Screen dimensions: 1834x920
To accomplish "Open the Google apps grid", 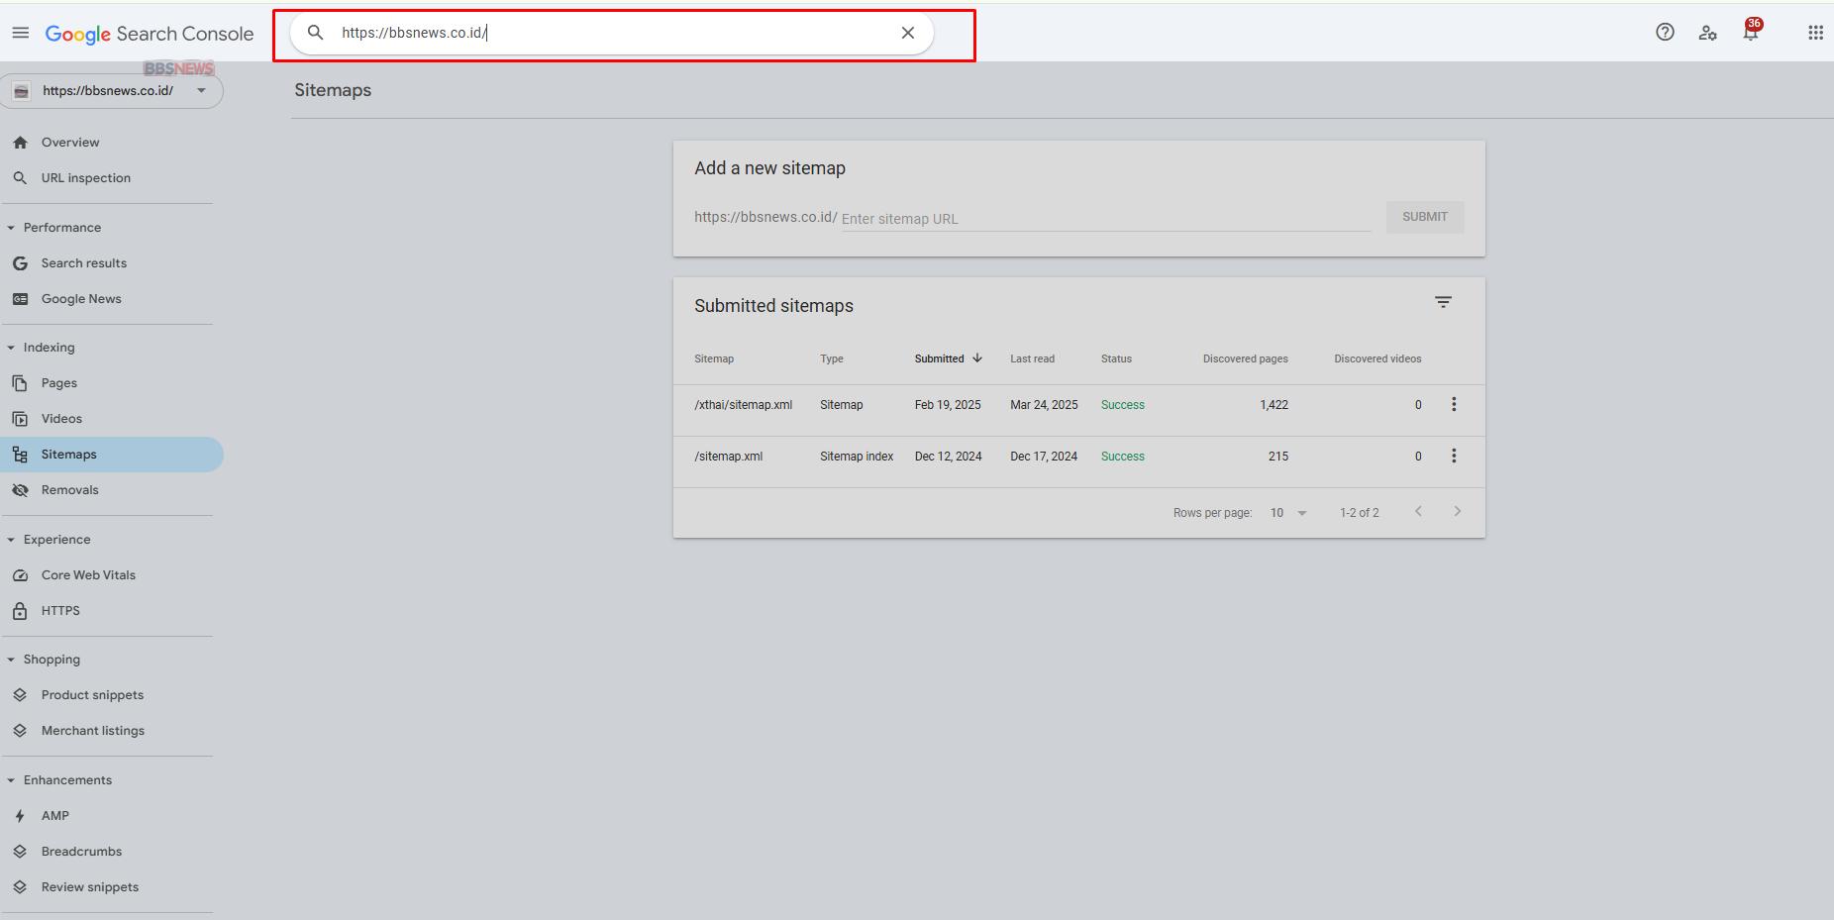I will pos(1815,33).
